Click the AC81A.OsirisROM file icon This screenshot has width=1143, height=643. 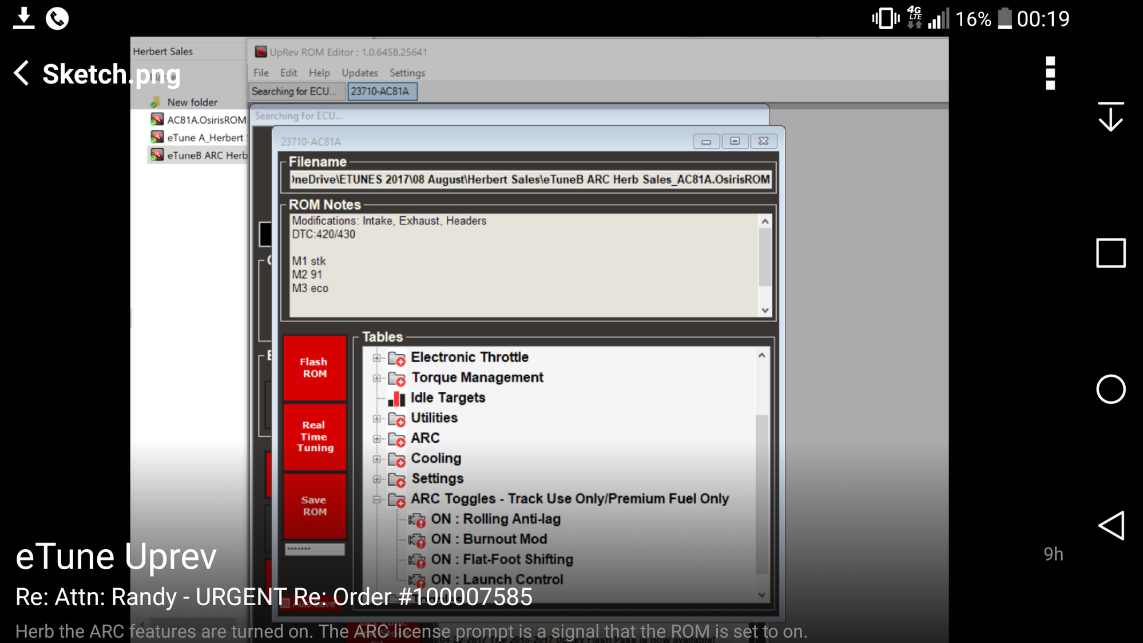click(x=157, y=120)
